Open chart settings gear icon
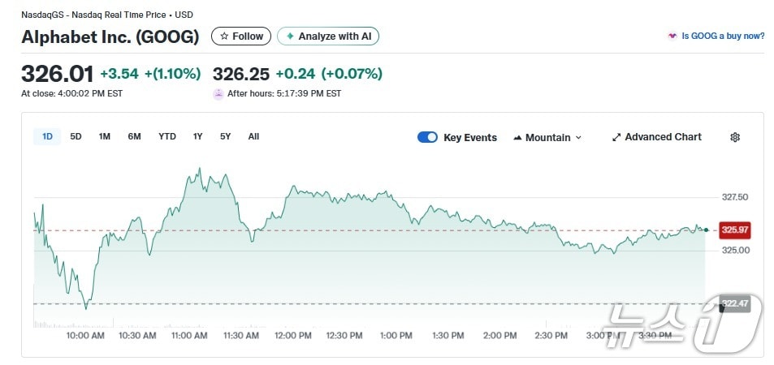The height and width of the screenshot is (365, 774). 735,137
